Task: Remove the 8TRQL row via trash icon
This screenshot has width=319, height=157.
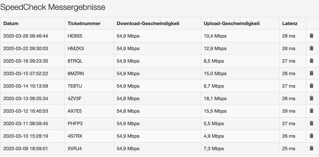Action: [311, 61]
